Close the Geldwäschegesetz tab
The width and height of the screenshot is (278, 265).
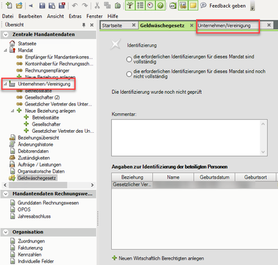tap(192, 25)
